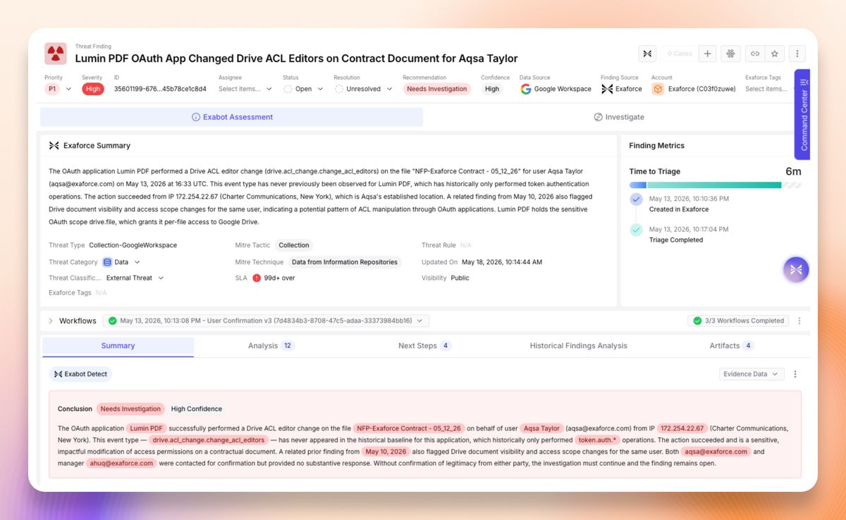This screenshot has height=520, width=846.
Task: Change the Resolution Unresolved dropdown
Action: coord(362,89)
